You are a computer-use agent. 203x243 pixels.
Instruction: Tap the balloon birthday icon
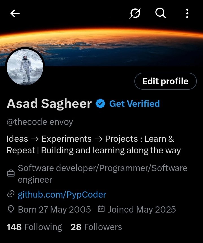(x=11, y=209)
